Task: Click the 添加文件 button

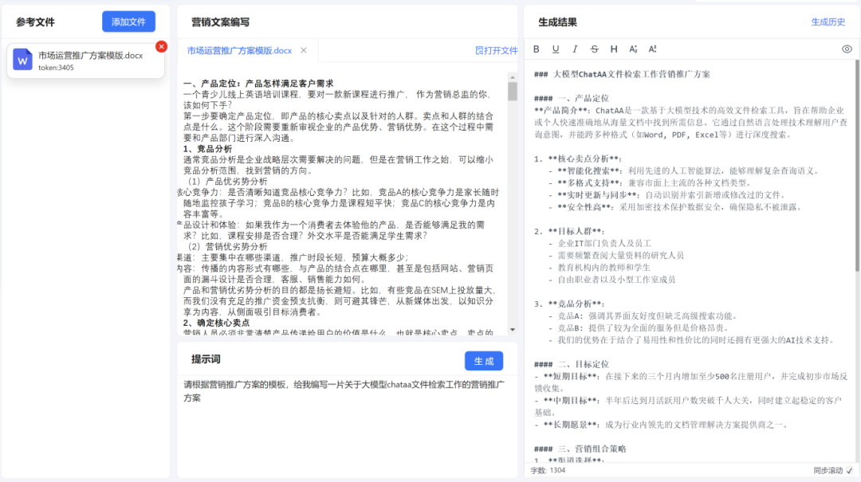Action: click(x=128, y=22)
